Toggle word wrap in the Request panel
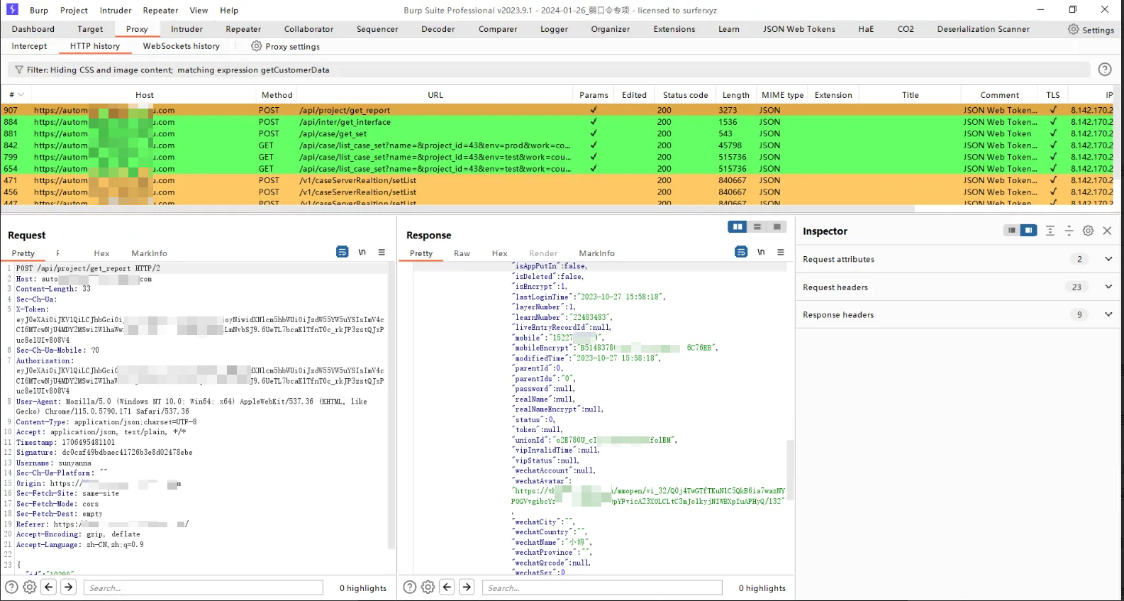Screen dimensions: 1124x601 click(x=342, y=252)
